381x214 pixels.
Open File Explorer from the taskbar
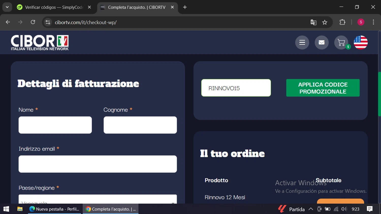20,209
